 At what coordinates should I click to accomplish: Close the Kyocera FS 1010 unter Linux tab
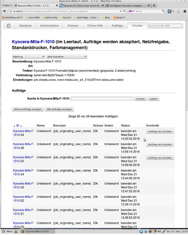103,6
